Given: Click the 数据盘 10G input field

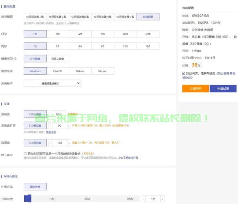Looking at the screenshot, I should coord(60,143).
